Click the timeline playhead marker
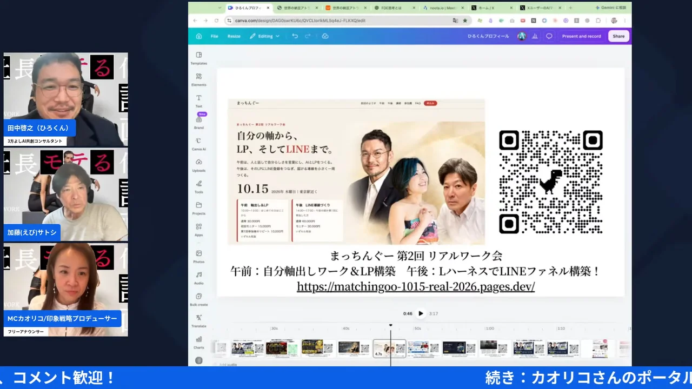The image size is (692, 389). coord(390,325)
